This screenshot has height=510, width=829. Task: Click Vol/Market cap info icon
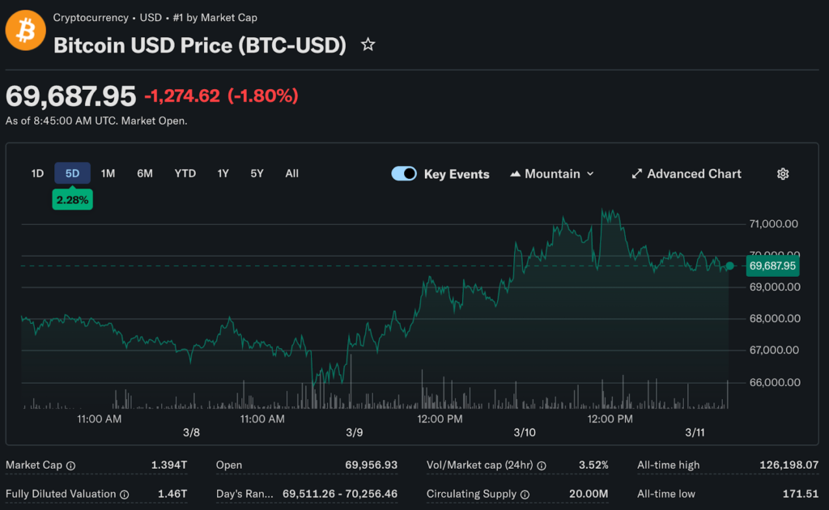(541, 465)
